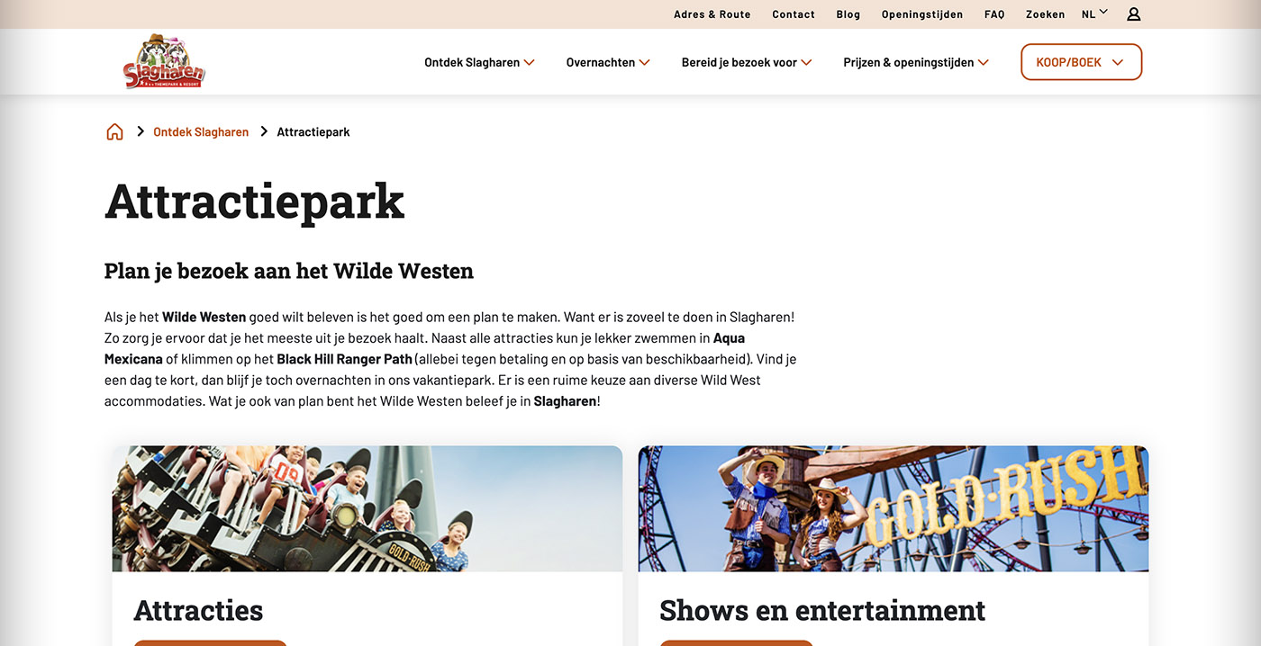This screenshot has width=1261, height=646.
Task: Open the NL language selector
Action: (x=1094, y=14)
